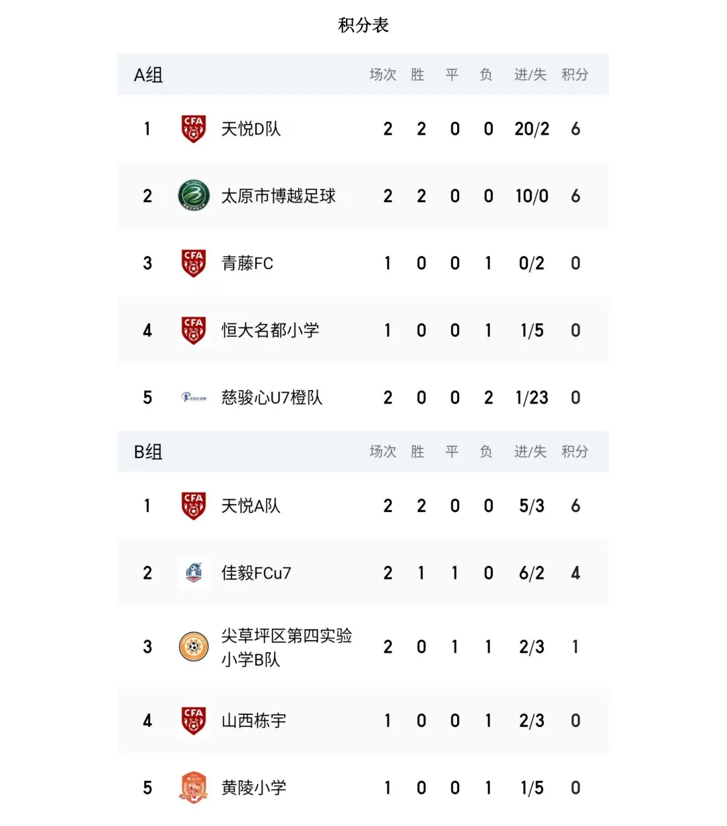Open the 佳毅FCu7 team name link

pyautogui.click(x=256, y=573)
